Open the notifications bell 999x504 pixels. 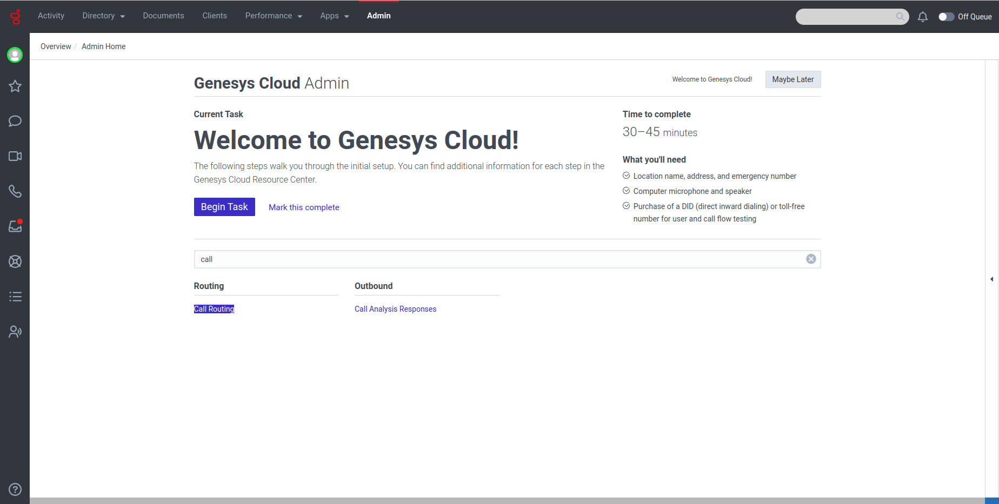coord(923,17)
